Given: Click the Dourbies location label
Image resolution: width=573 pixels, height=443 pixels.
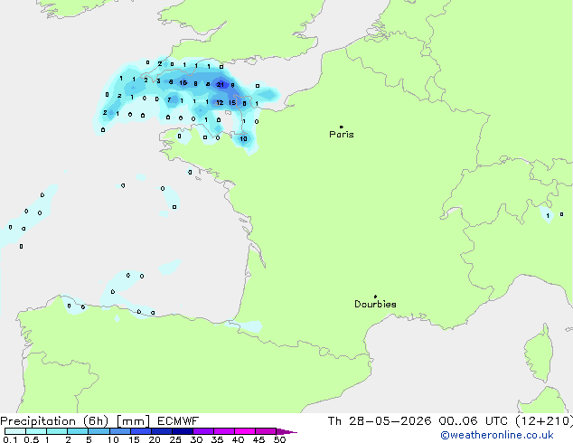Looking at the screenshot, I should [375, 304].
